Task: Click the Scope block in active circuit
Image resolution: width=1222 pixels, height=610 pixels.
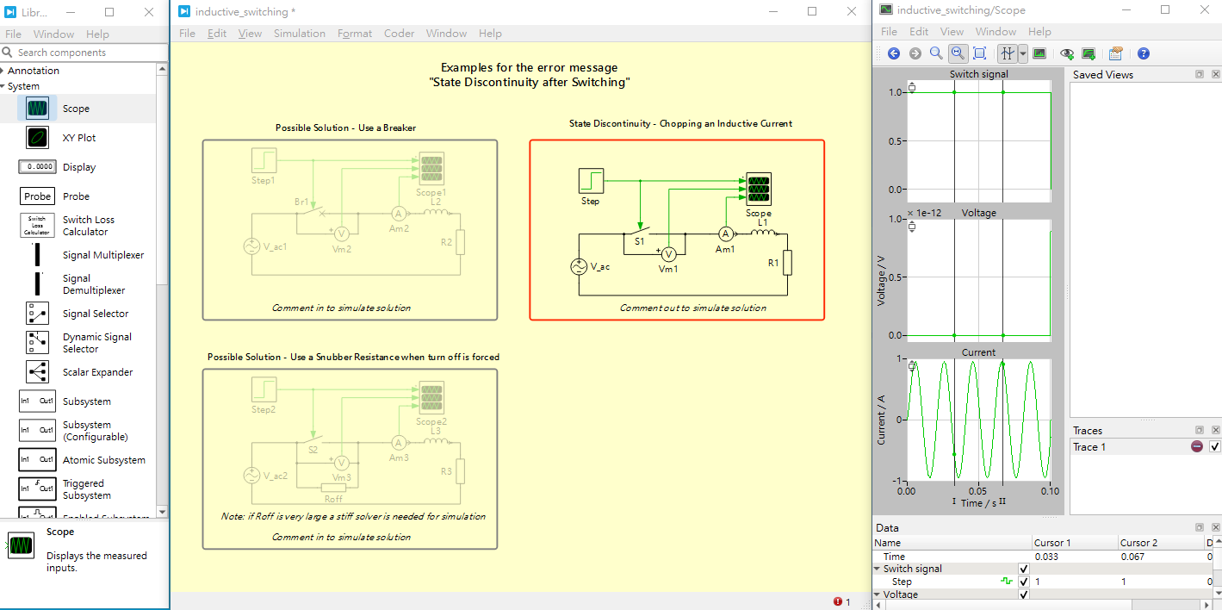Action: pyautogui.click(x=758, y=188)
